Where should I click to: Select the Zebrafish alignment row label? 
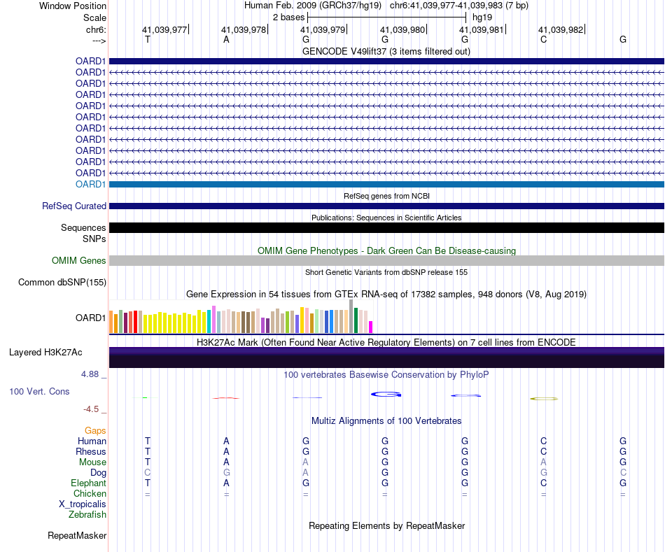pyautogui.click(x=87, y=514)
